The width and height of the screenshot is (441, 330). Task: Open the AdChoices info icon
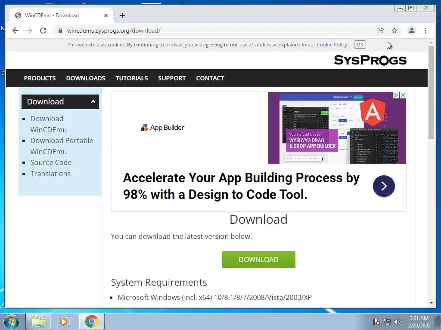tap(396, 95)
